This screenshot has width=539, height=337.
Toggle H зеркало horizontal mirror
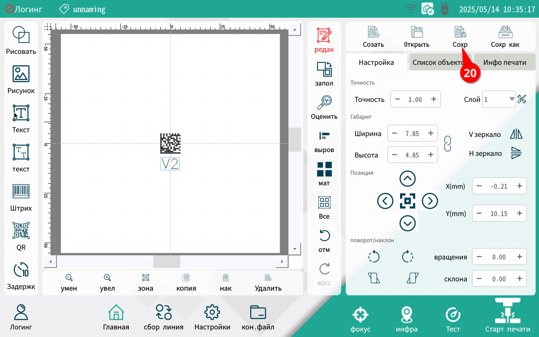click(516, 153)
